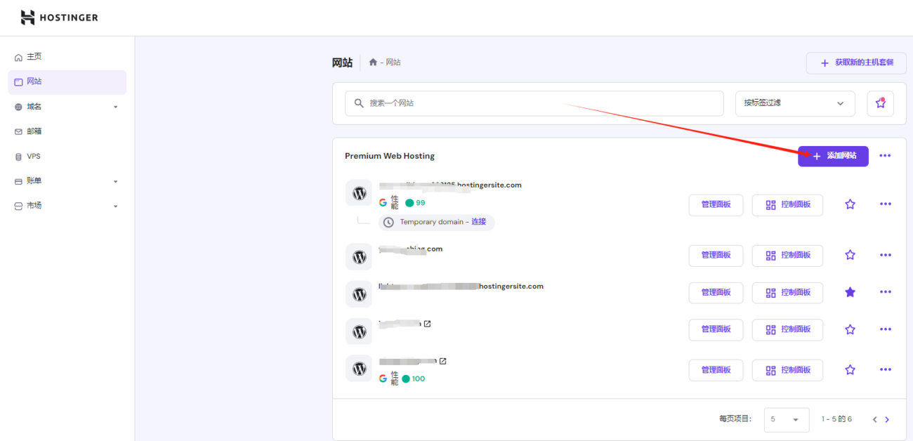
Task: Unfavorite the third website's filled star
Action: [850, 292]
